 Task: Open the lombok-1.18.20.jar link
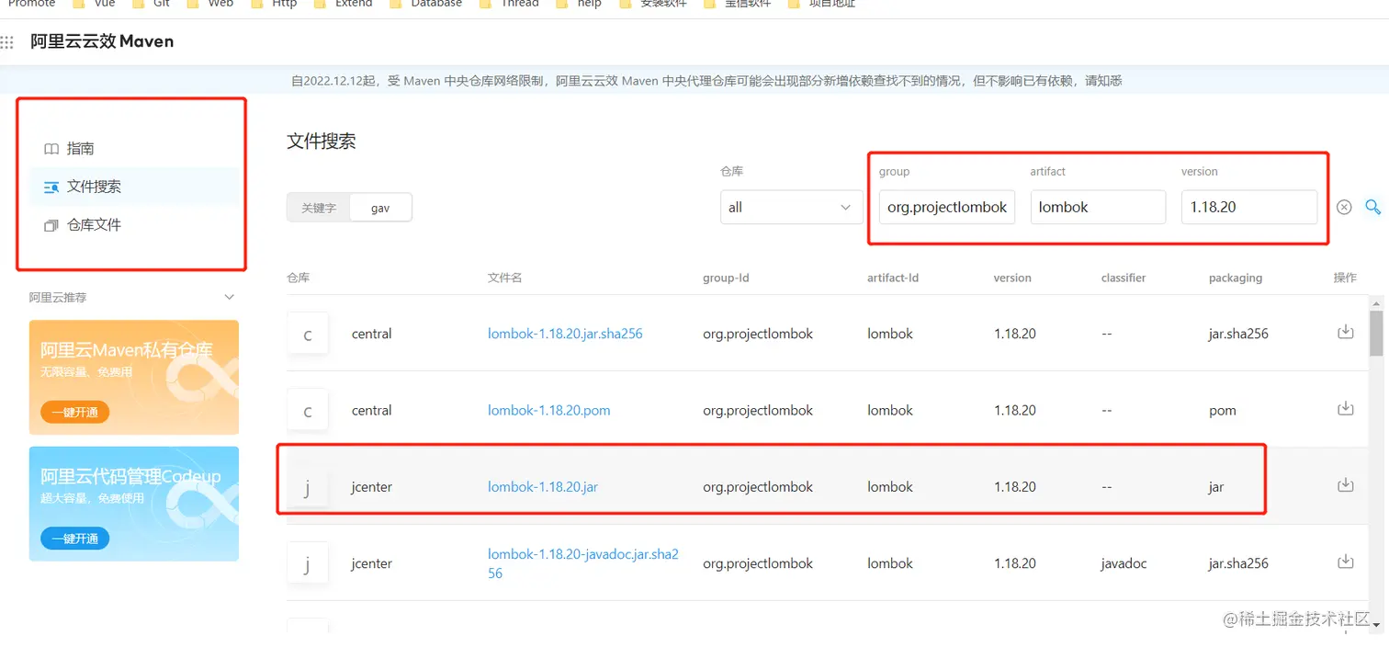click(x=542, y=486)
